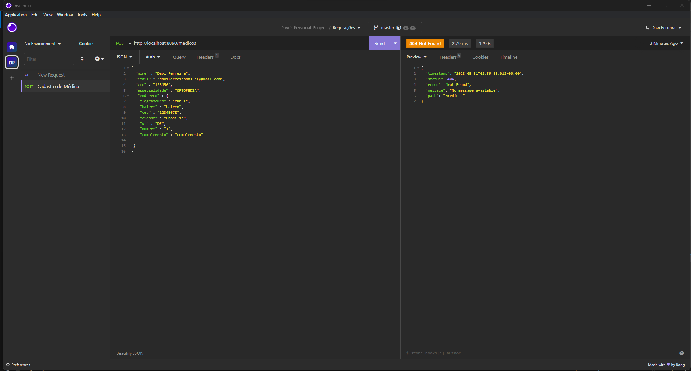Image resolution: width=691 pixels, height=371 pixels.
Task: Open the View menu
Action: 48,15
